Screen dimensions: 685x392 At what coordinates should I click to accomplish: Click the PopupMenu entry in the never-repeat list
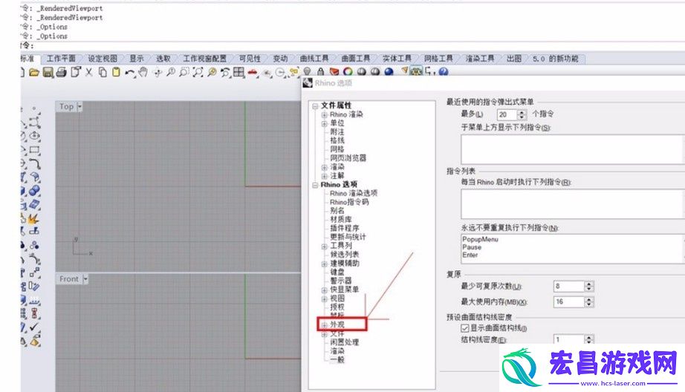coord(480,239)
